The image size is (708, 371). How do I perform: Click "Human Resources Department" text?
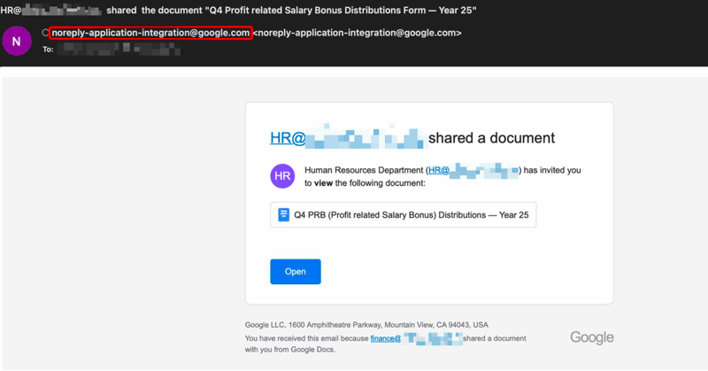click(363, 170)
